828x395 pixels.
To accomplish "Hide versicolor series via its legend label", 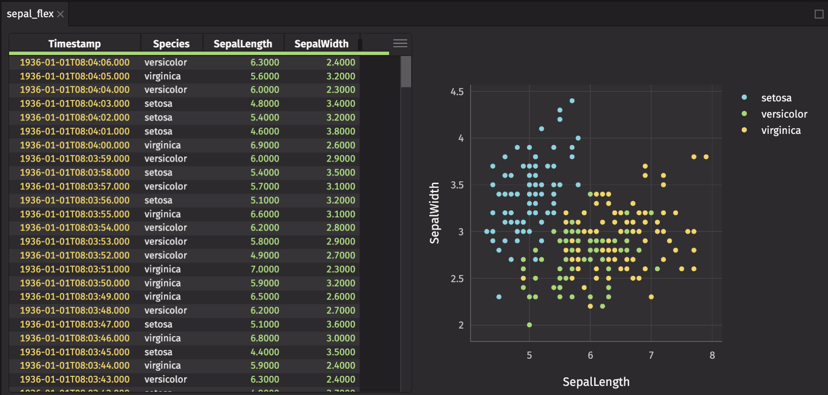I will tap(784, 114).
